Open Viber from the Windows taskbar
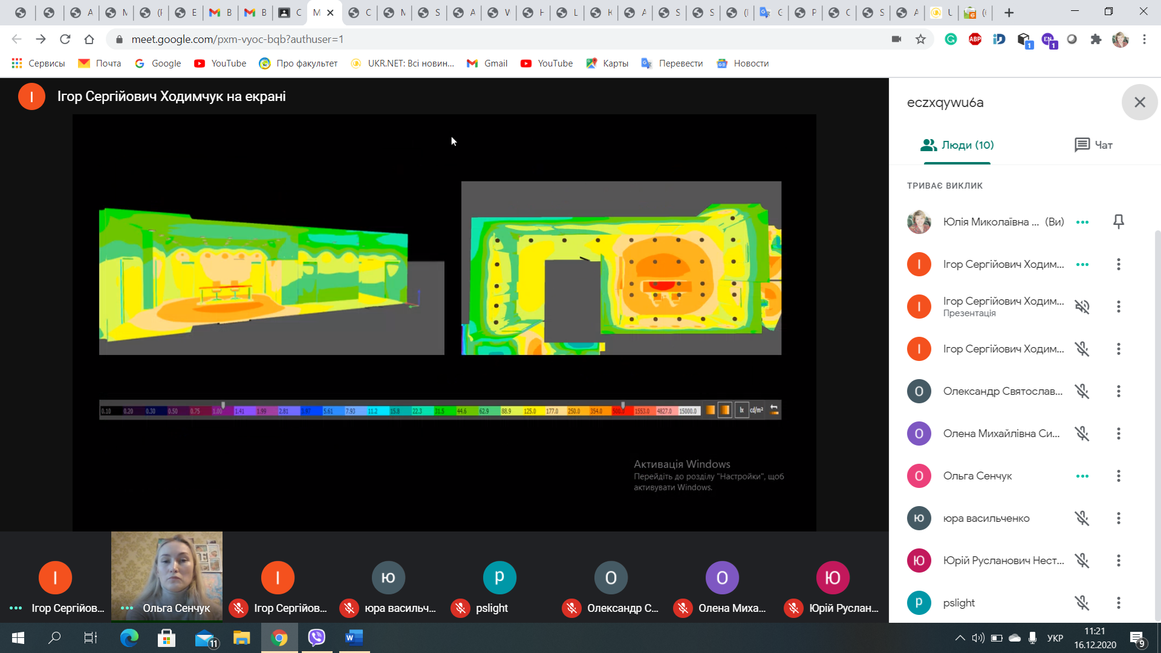1161x653 pixels. click(x=316, y=637)
